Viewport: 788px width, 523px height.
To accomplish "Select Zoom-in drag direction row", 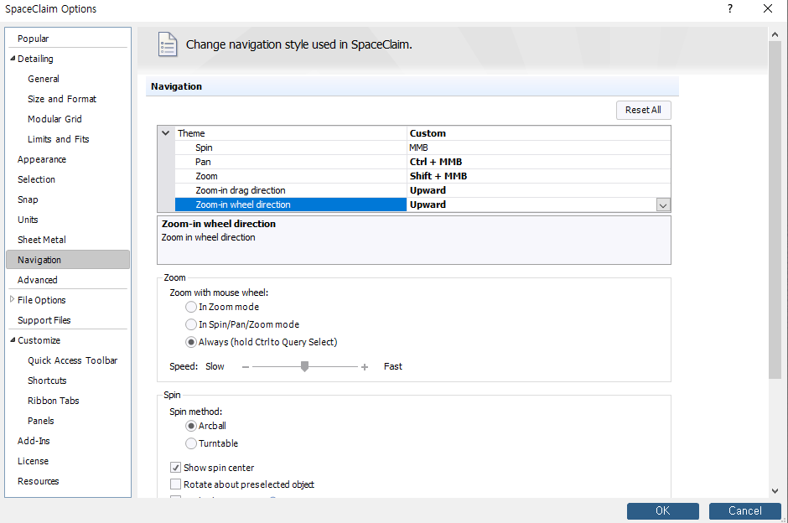I will point(423,190).
